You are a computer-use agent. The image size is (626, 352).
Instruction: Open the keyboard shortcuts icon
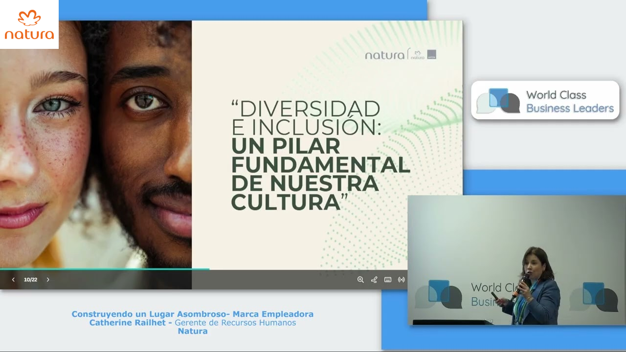[x=388, y=280]
